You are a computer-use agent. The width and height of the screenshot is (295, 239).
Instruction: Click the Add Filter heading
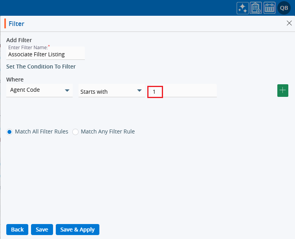19,40
